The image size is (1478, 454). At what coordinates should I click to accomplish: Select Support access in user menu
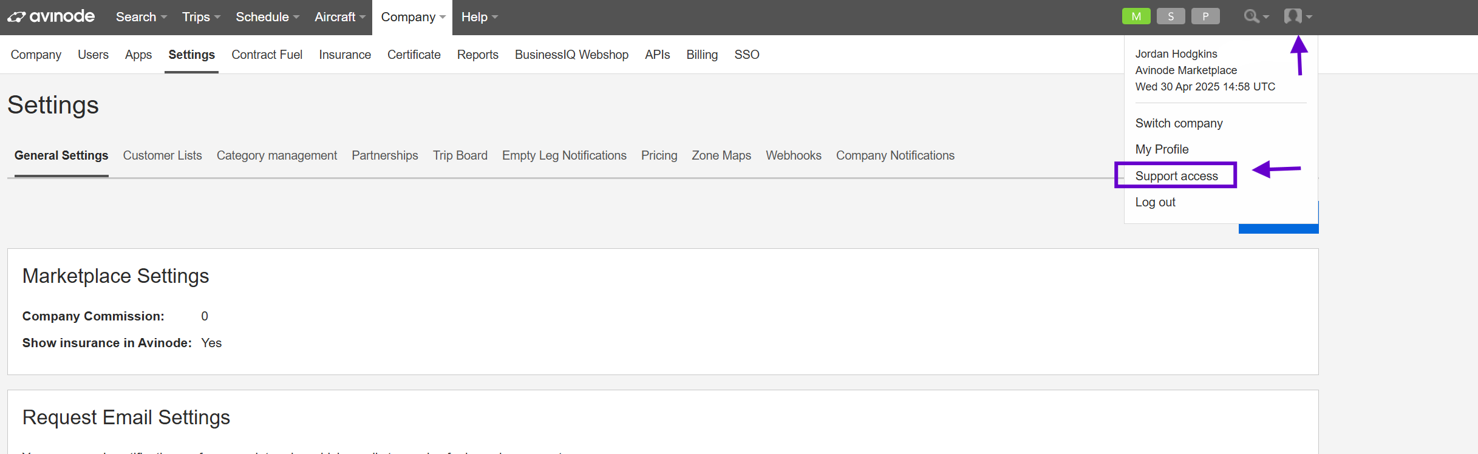(x=1177, y=176)
